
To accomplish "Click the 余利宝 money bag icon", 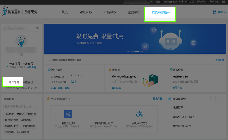I will [110, 70].
